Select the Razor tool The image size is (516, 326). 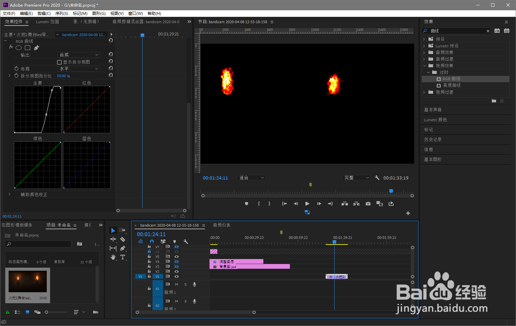(123, 239)
